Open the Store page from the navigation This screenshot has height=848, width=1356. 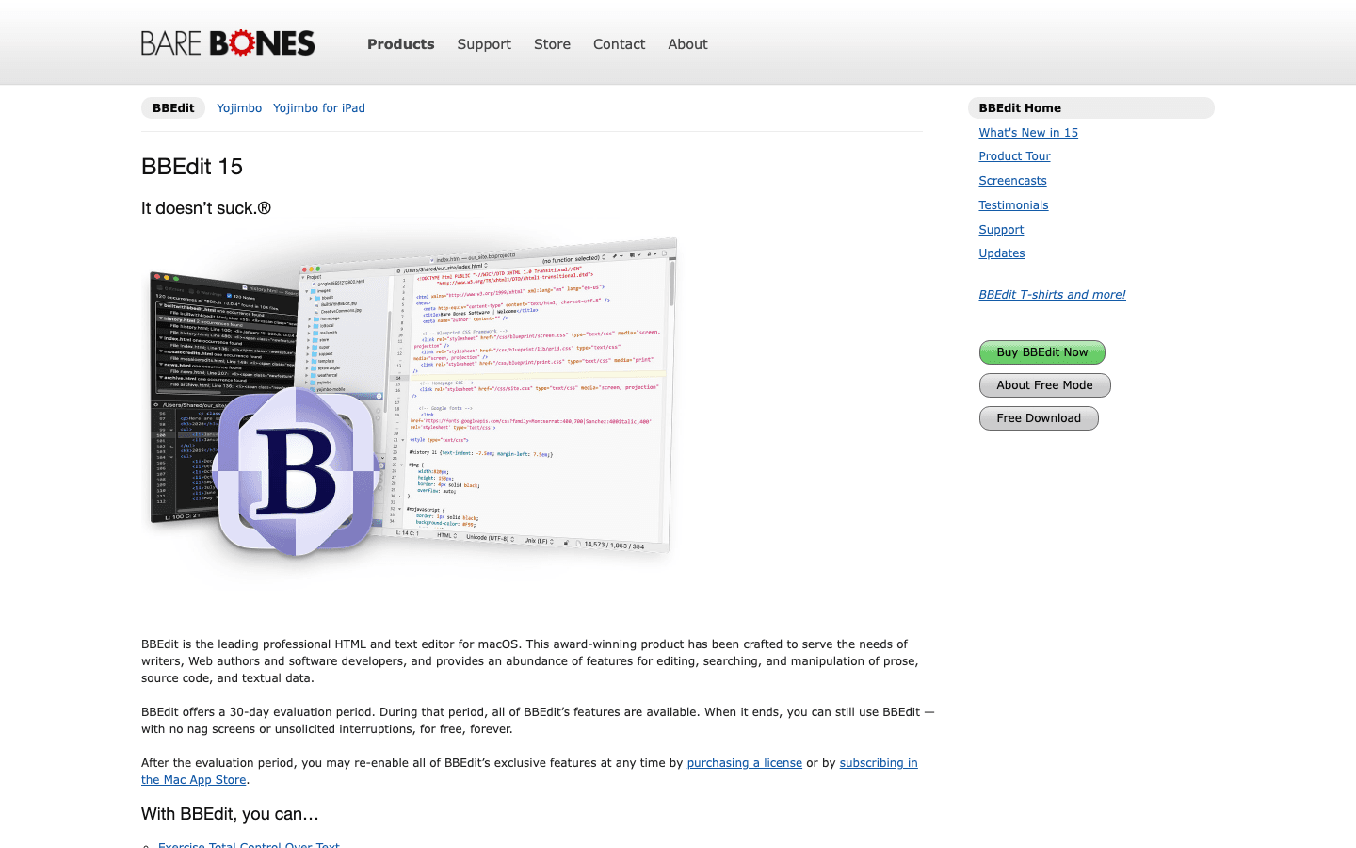(552, 44)
